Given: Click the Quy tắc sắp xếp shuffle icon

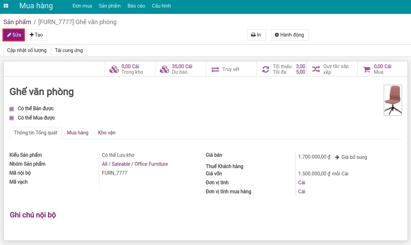Looking at the screenshot, I should tap(316, 69).
